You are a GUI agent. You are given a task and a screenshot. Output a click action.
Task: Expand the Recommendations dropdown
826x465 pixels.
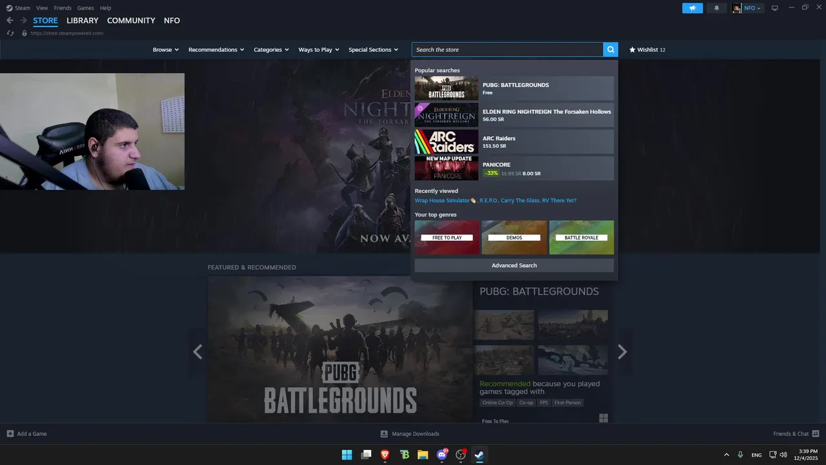216,50
